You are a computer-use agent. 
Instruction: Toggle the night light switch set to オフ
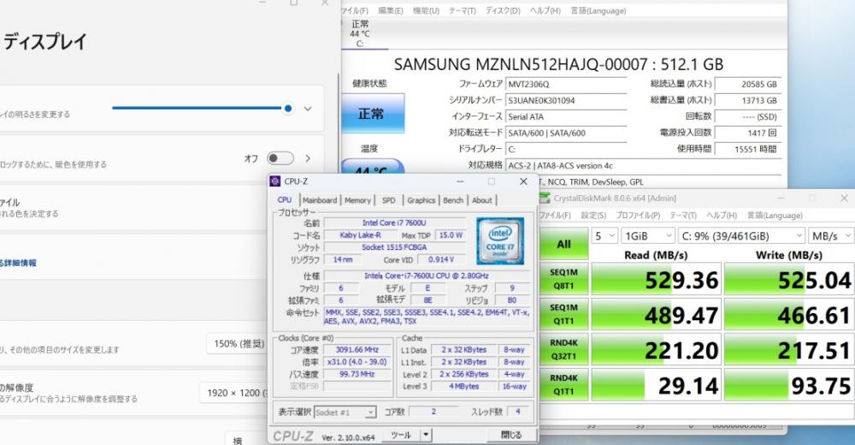[280, 158]
